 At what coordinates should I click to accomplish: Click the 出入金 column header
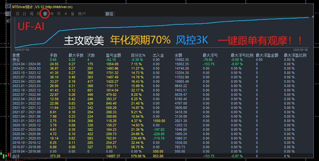159,55
